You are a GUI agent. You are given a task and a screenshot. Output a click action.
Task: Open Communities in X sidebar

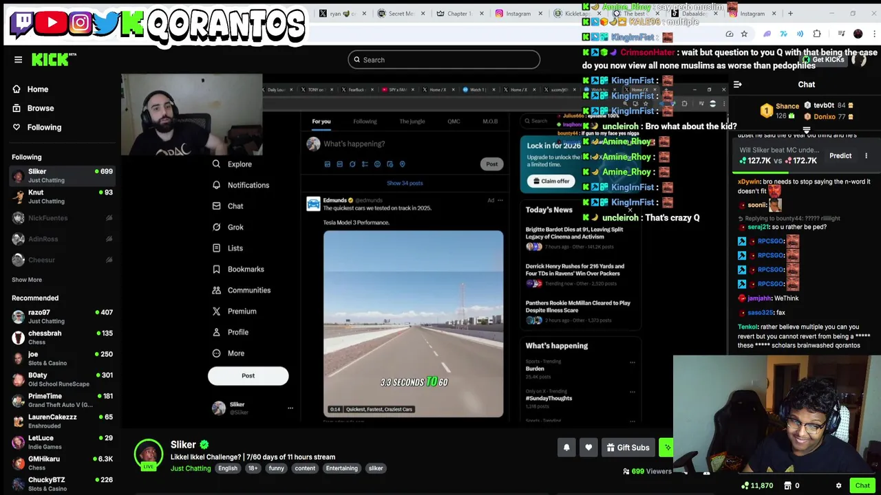click(x=242, y=290)
